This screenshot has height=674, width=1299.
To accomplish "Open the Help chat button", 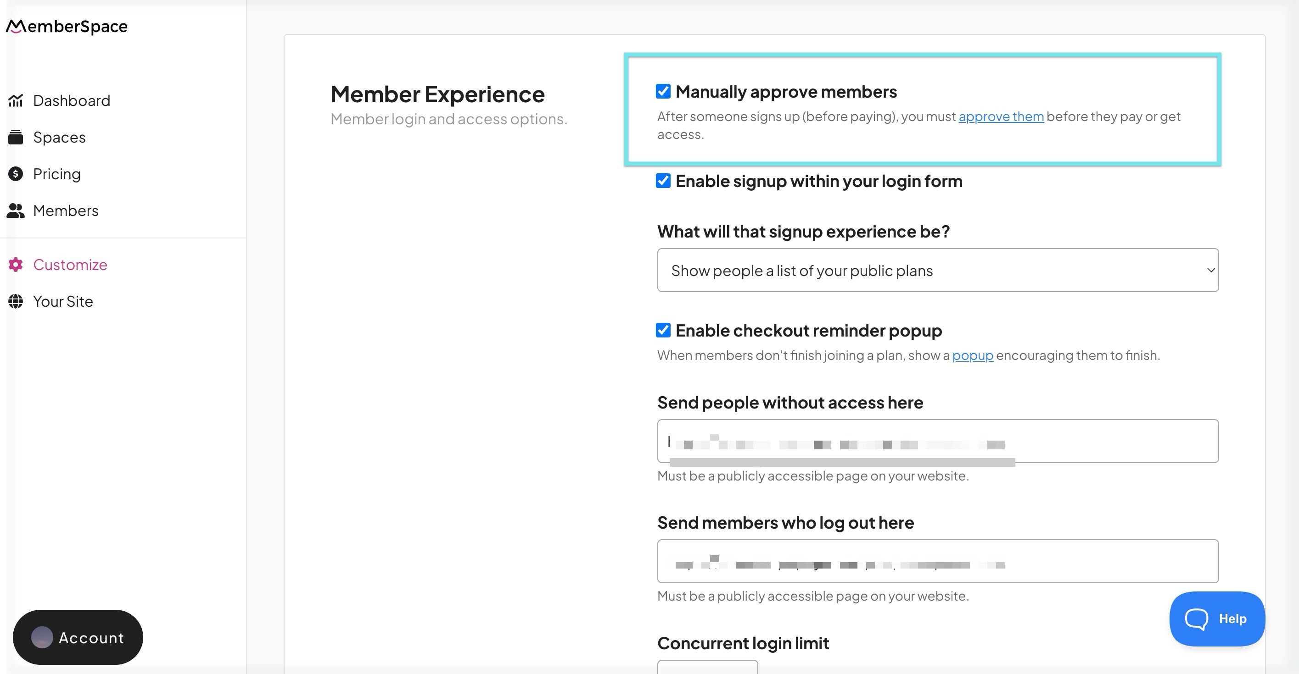I will 1217,619.
